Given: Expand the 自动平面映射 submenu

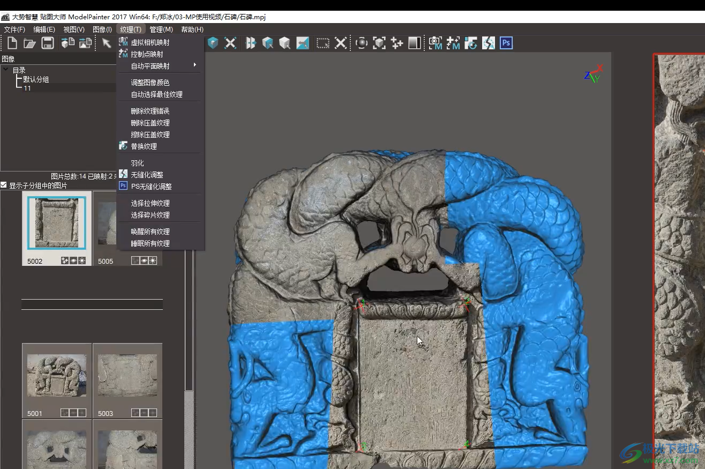Looking at the screenshot, I should point(160,66).
